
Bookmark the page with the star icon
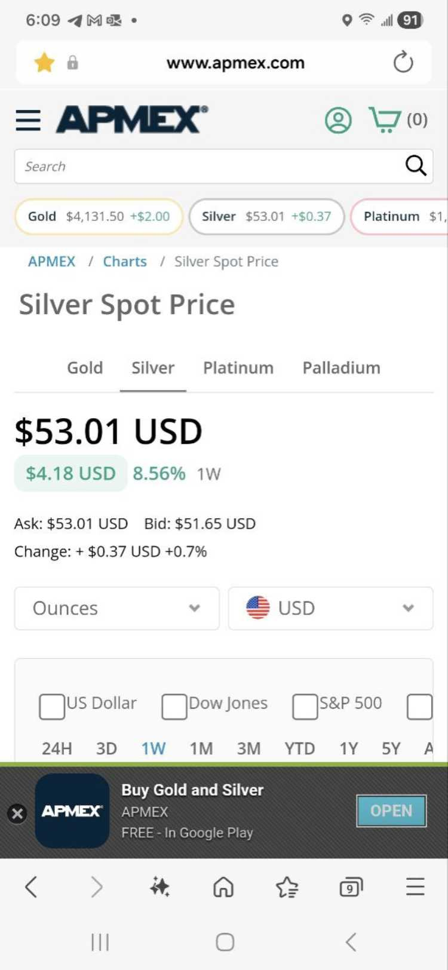click(x=45, y=62)
